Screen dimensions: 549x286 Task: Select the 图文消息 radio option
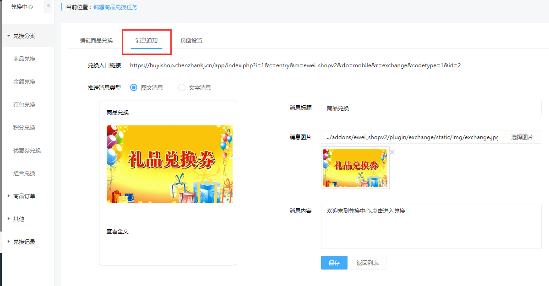coord(133,87)
